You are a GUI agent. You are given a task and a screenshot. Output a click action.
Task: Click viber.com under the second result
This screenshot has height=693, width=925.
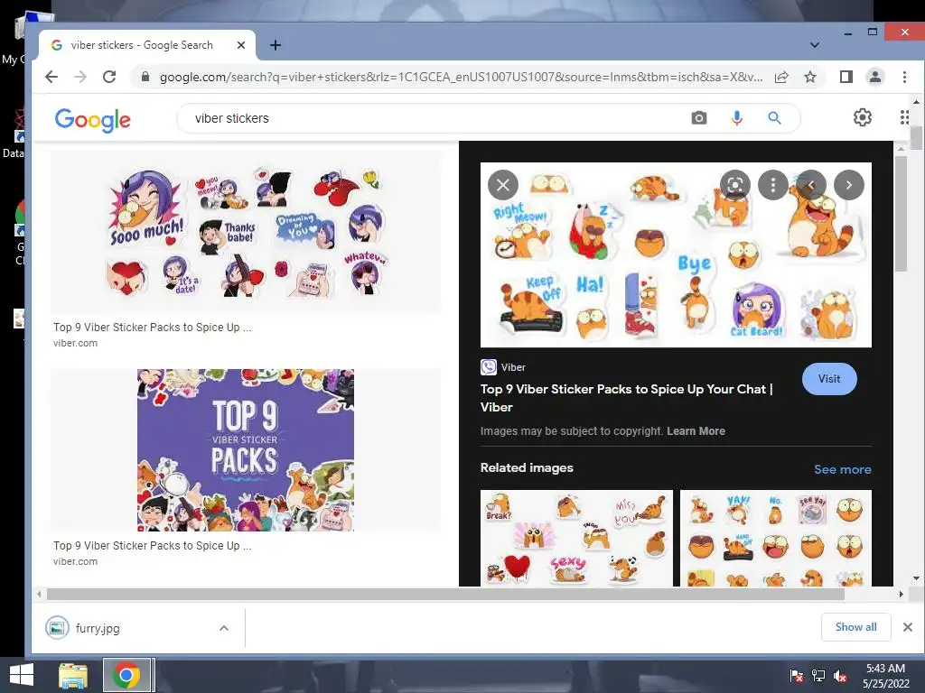[76, 561]
